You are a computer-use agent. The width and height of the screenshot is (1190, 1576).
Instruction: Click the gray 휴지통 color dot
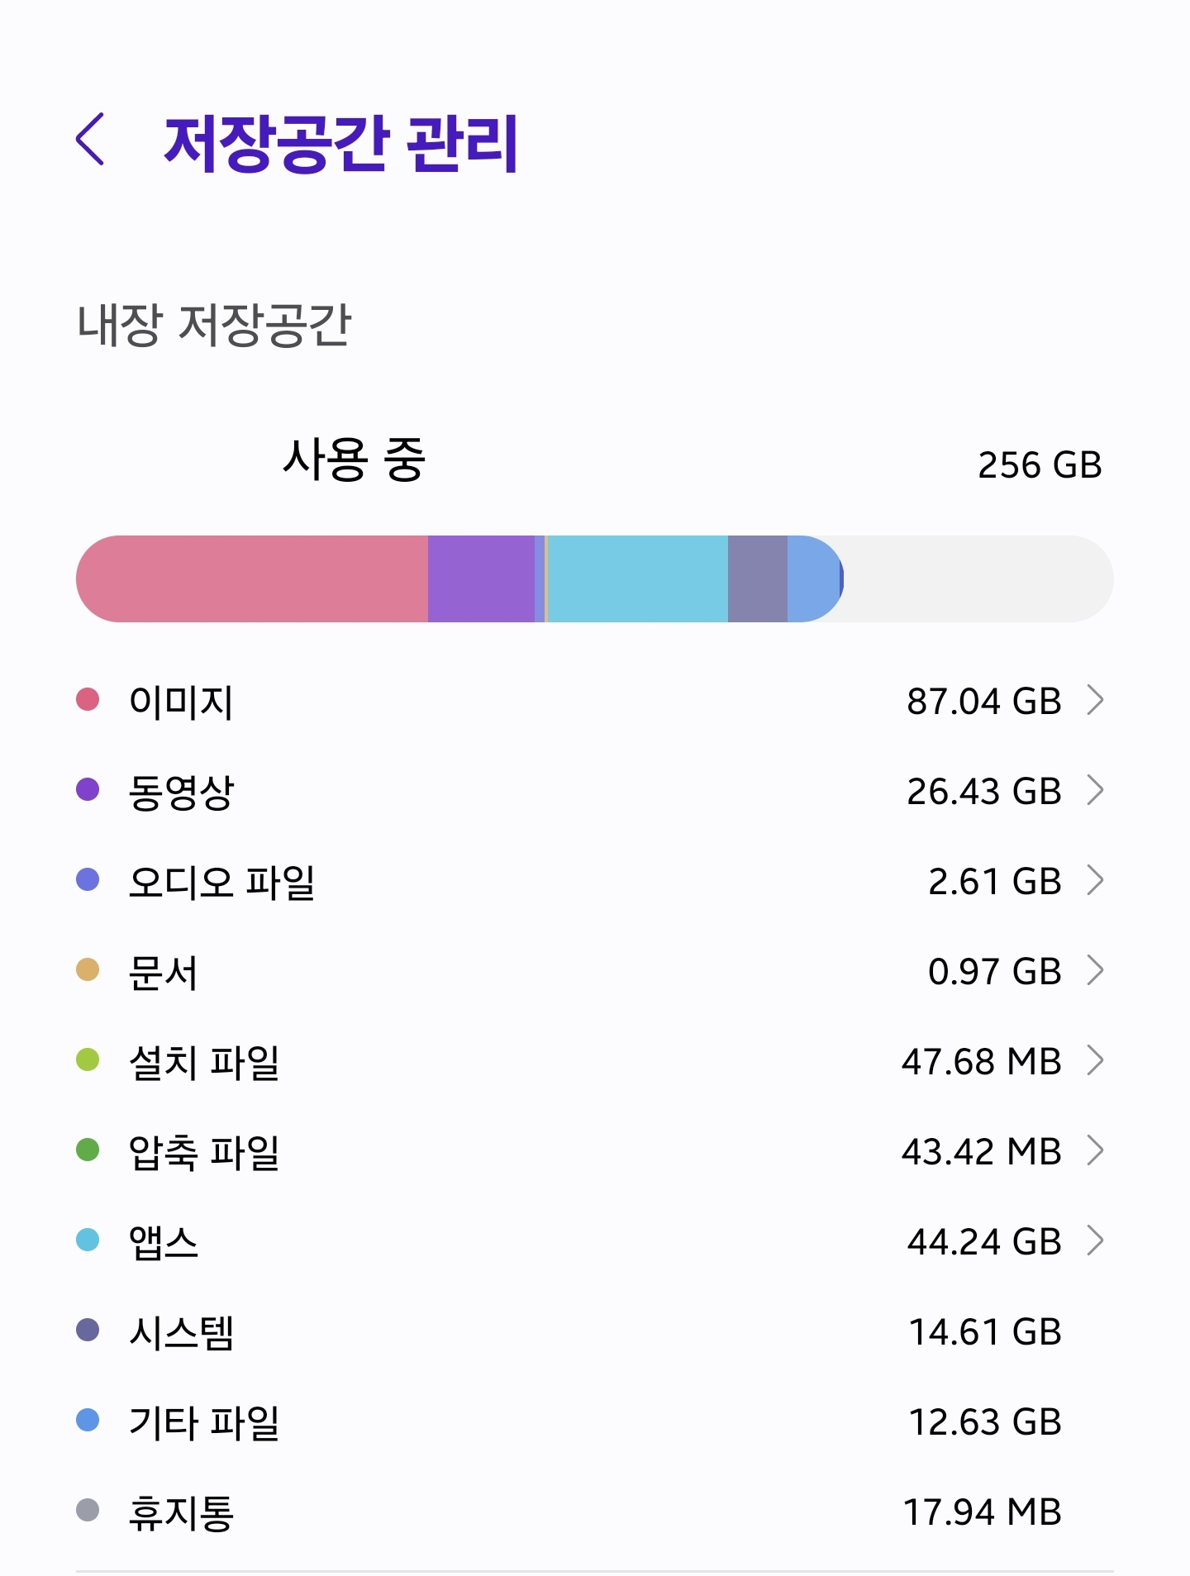coord(88,1510)
